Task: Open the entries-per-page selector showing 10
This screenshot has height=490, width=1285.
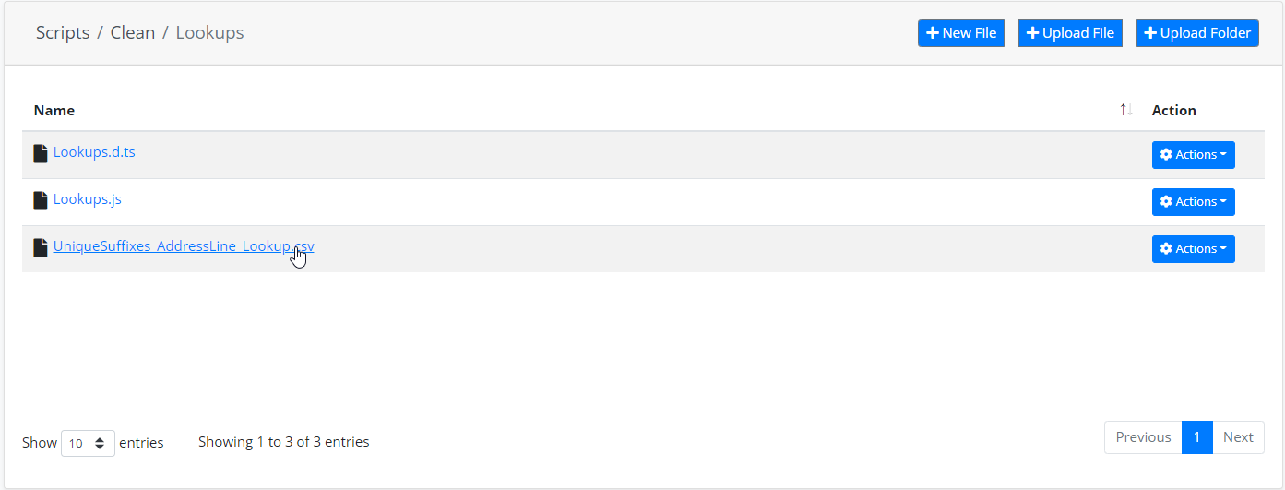Action: pyautogui.click(x=88, y=443)
